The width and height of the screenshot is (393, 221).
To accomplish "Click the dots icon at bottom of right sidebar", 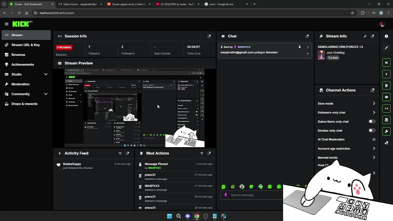I will [x=386, y=143].
